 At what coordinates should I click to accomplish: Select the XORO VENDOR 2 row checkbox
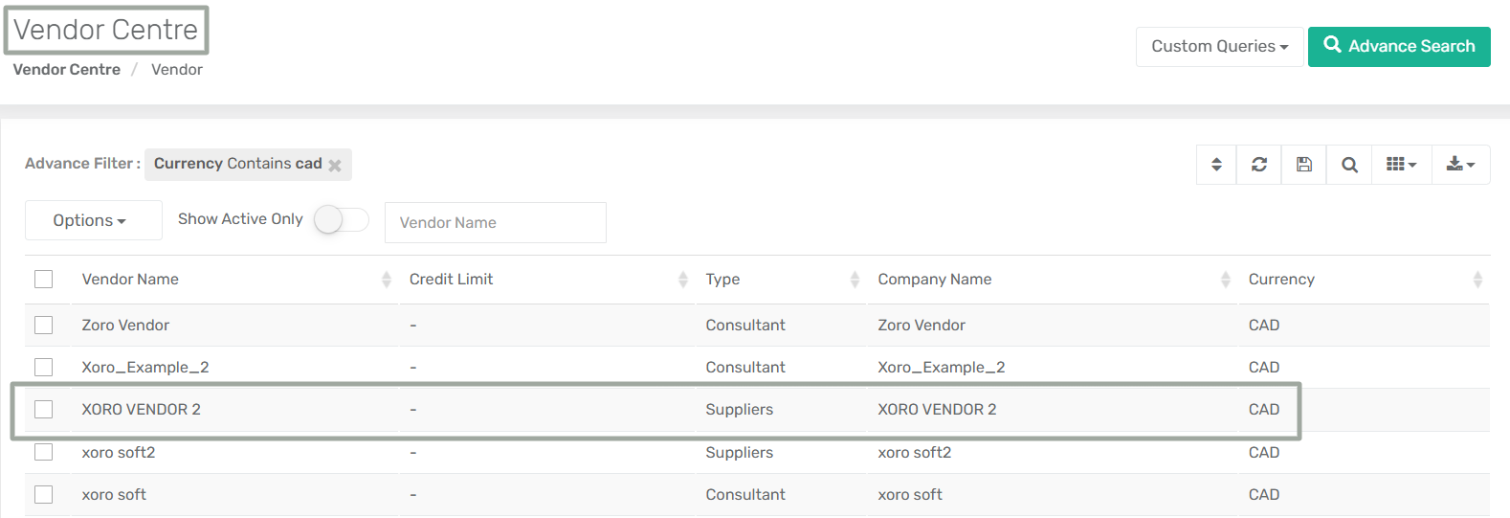pyautogui.click(x=44, y=409)
